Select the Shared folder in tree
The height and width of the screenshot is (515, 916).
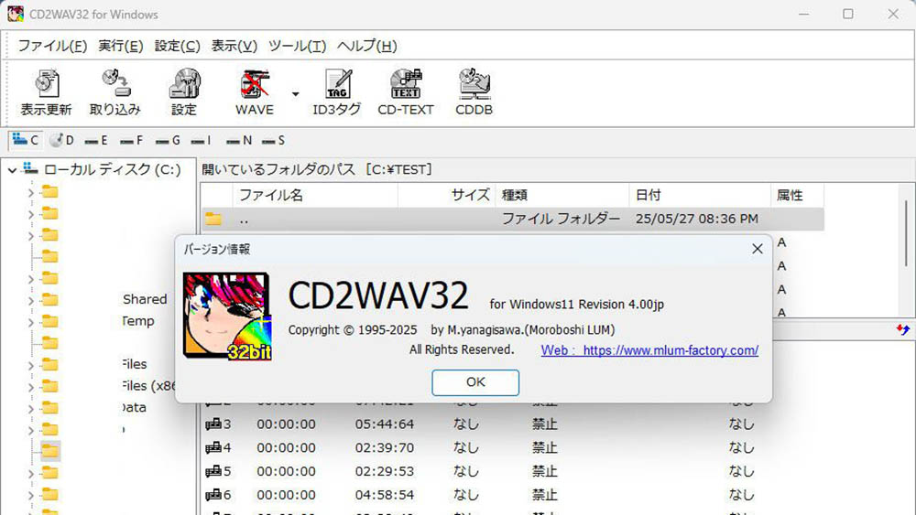pos(145,299)
